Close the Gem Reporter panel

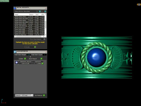tap(46, 52)
